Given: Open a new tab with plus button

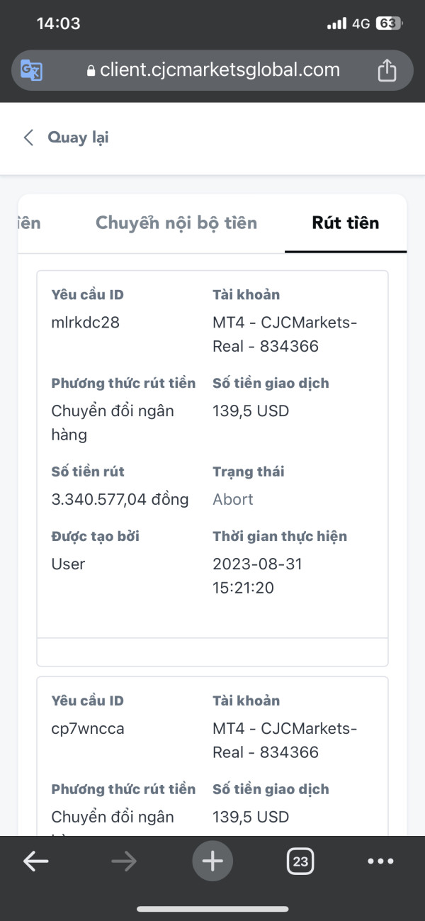Looking at the screenshot, I should point(212,861).
